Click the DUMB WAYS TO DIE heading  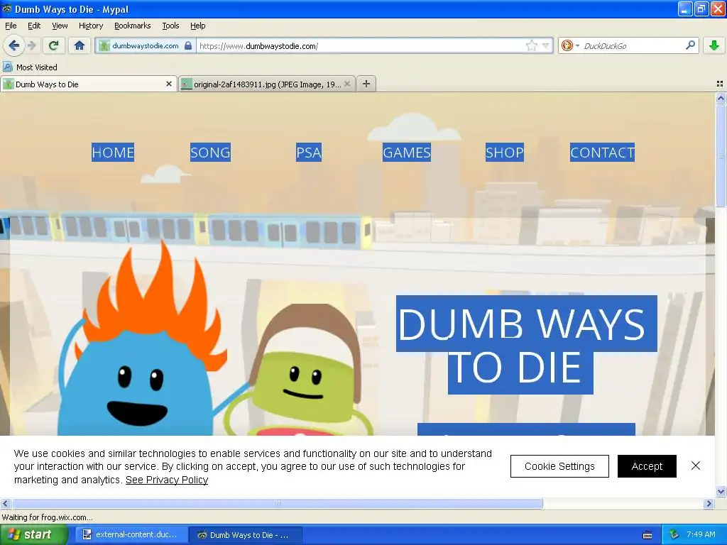(527, 345)
